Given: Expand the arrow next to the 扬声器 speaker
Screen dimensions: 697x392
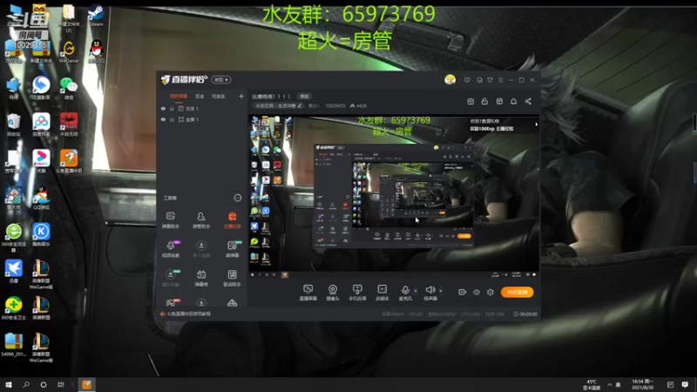Looking at the screenshot, I should coord(441,291).
